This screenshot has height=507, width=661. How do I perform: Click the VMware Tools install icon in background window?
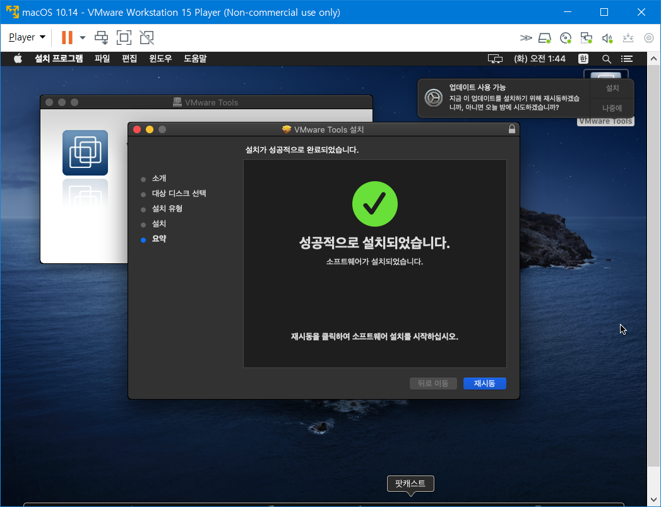tap(85, 153)
